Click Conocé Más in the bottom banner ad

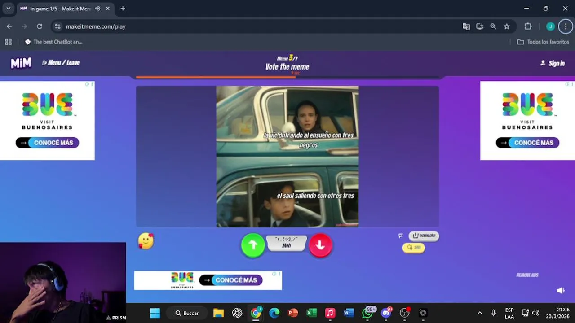click(231, 280)
